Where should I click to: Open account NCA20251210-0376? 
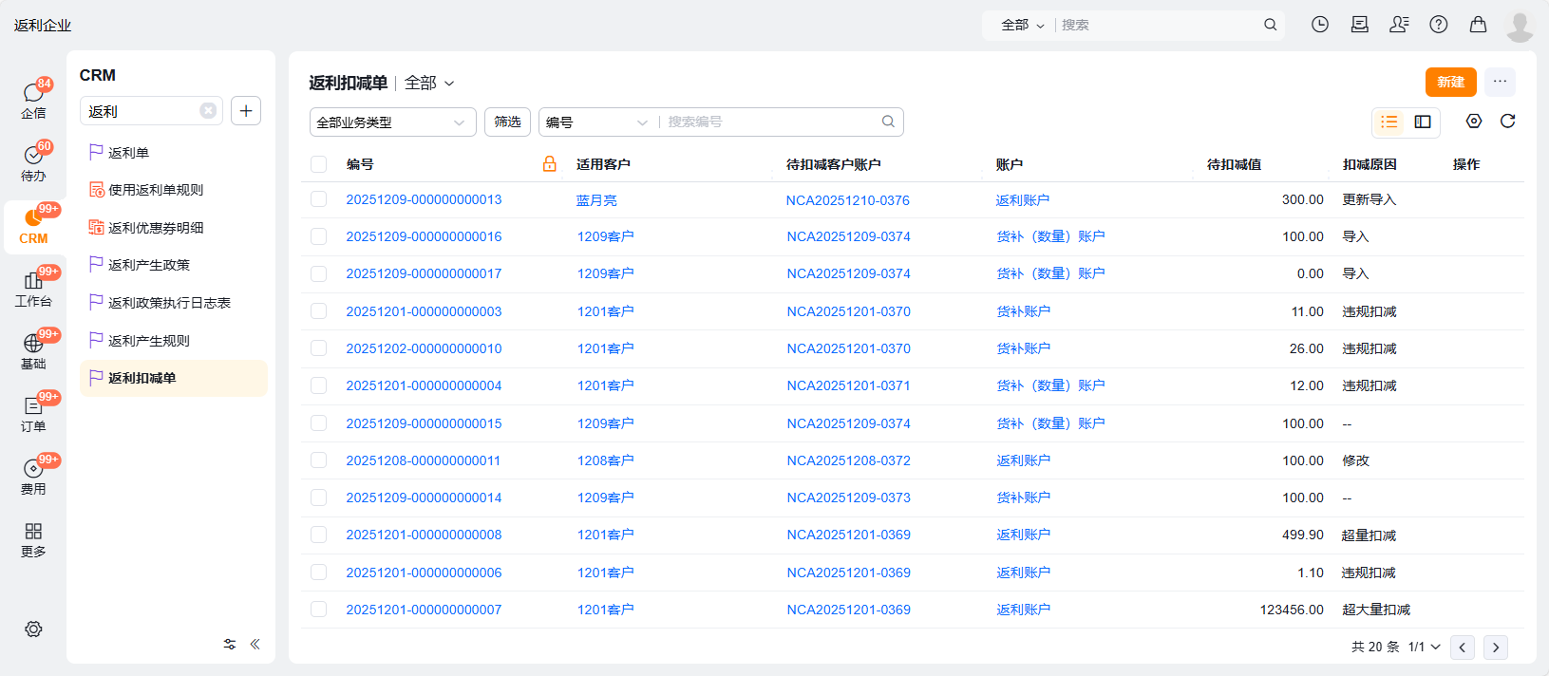(x=847, y=200)
